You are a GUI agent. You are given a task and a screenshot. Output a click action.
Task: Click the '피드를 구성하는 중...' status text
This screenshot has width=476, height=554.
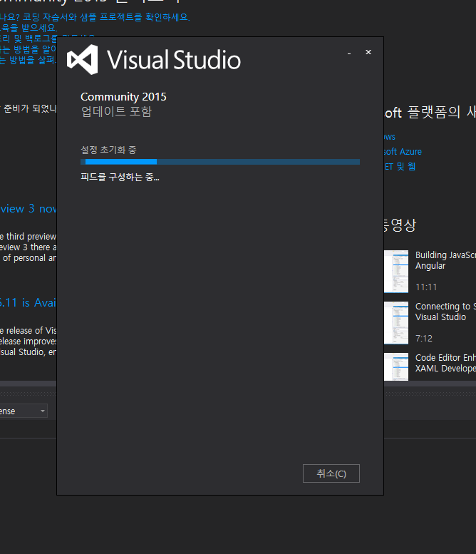point(120,177)
